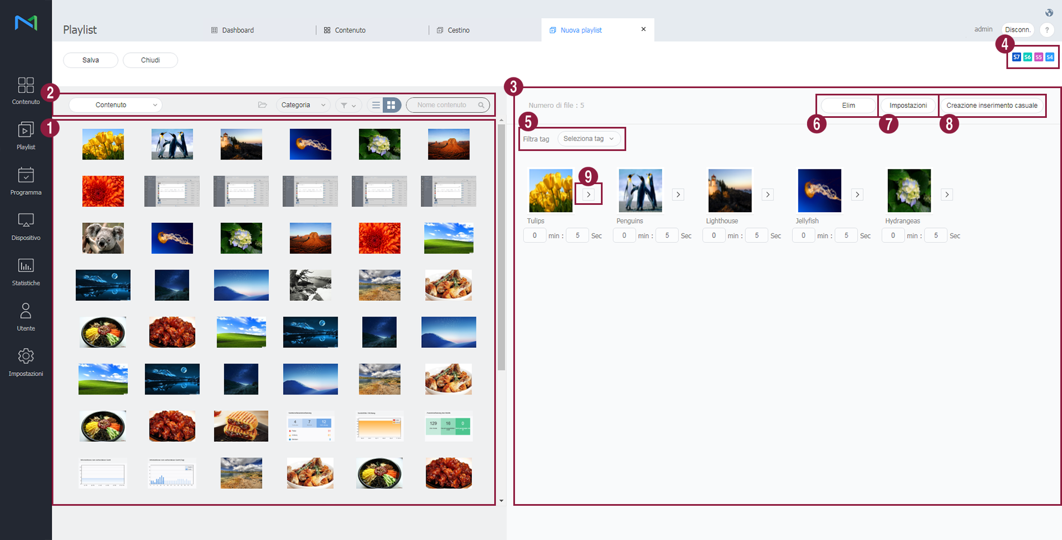Screen dimensions: 1062x540
Task: Click the magnifier icon in the search box
Action: tap(481, 105)
